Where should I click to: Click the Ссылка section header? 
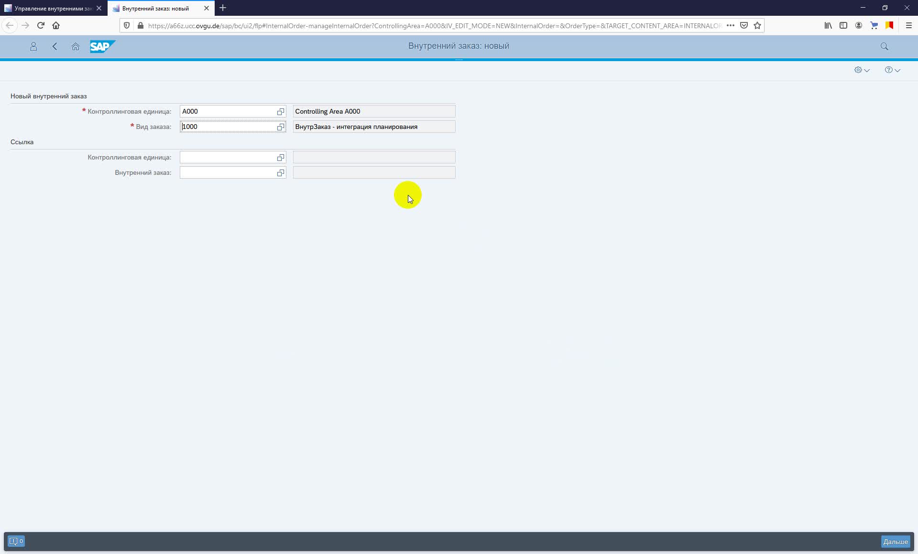(x=22, y=142)
